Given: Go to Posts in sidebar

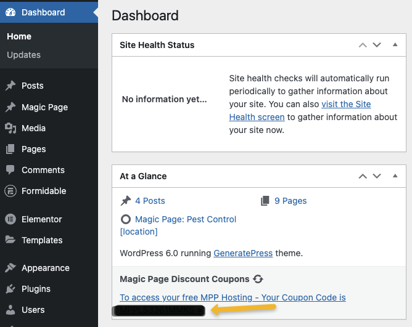Looking at the screenshot, I should click(32, 86).
